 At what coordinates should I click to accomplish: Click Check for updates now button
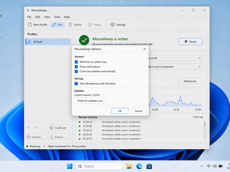tap(90, 101)
